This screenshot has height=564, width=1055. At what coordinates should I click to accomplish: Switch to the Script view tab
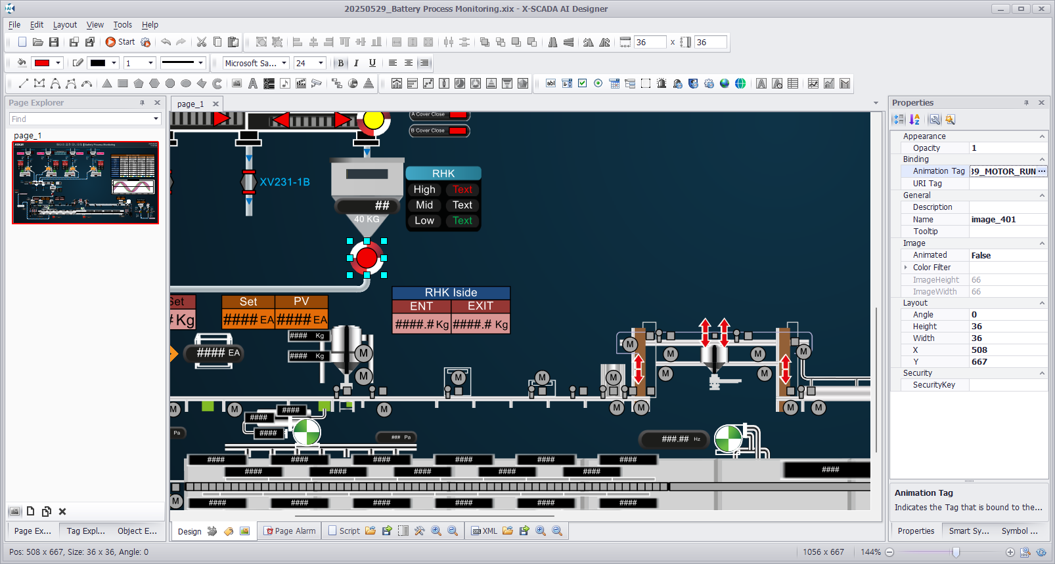tap(344, 531)
